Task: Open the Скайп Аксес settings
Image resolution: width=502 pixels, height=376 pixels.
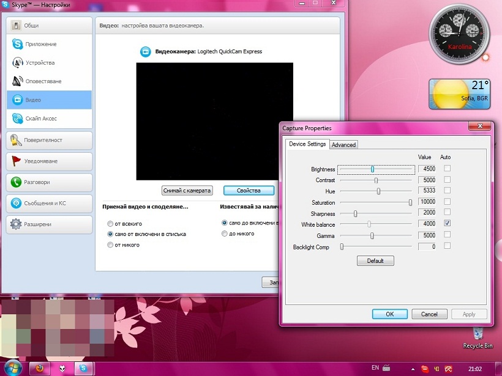Action: (x=49, y=118)
